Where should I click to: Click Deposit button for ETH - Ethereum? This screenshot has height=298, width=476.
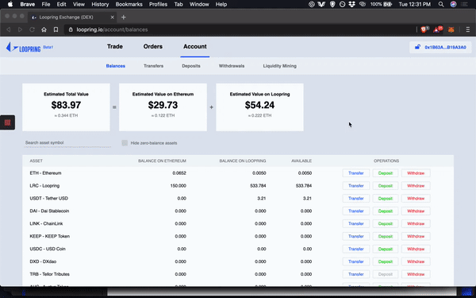pyautogui.click(x=386, y=173)
